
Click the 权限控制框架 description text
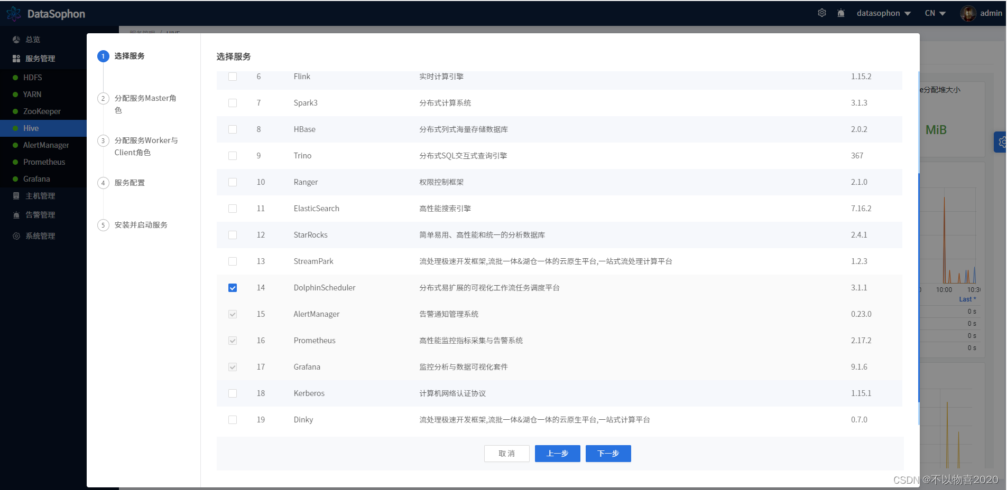(441, 182)
